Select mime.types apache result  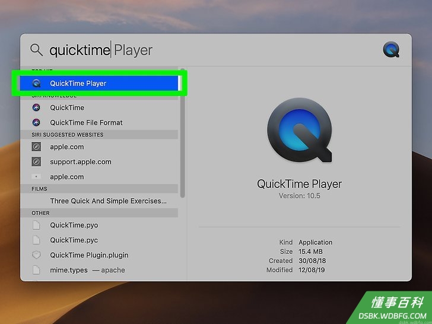tap(99, 270)
